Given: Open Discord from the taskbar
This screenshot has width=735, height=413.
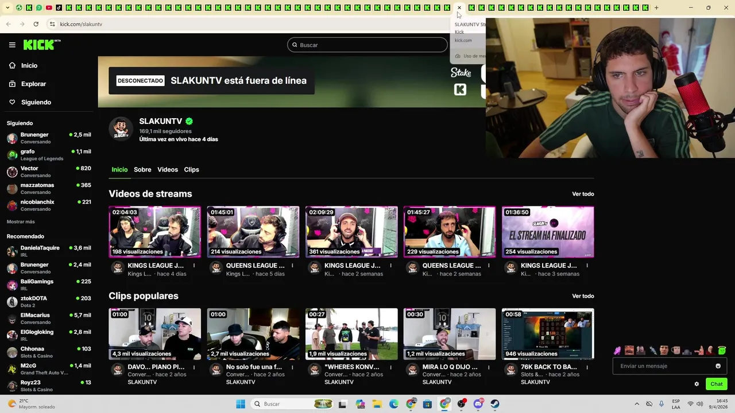Looking at the screenshot, I should coord(478,404).
